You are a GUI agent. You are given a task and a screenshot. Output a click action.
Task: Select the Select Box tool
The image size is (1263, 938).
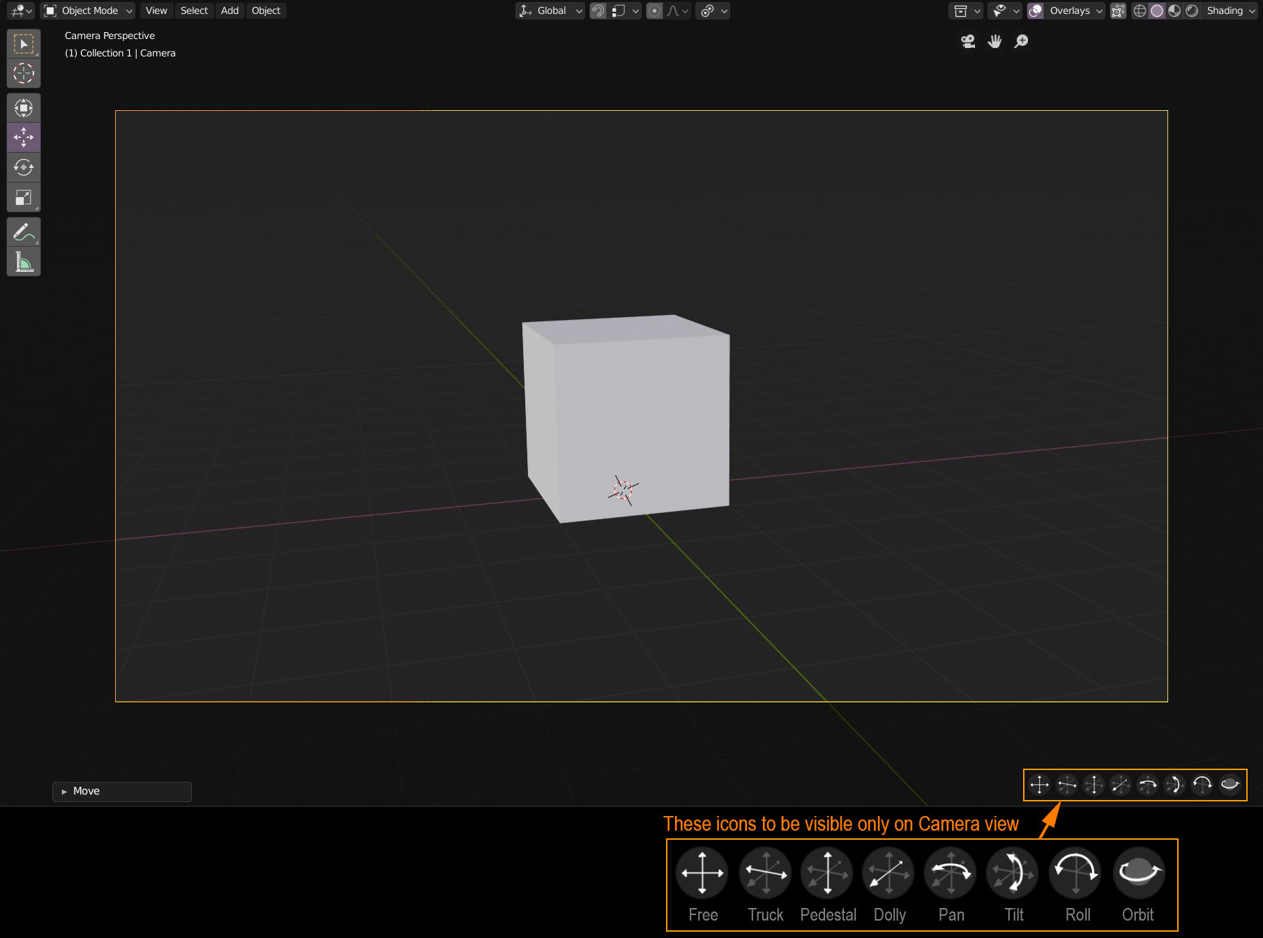click(x=24, y=44)
